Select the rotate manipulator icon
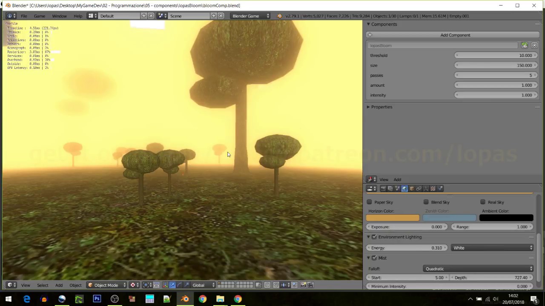The width and height of the screenshot is (545, 306). [179, 285]
